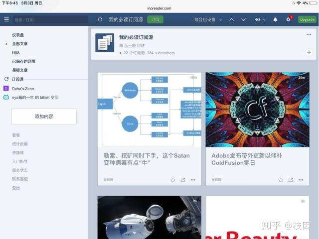Click the inoreader.com address bar
The height and width of the screenshot is (239, 319).
(159, 8)
